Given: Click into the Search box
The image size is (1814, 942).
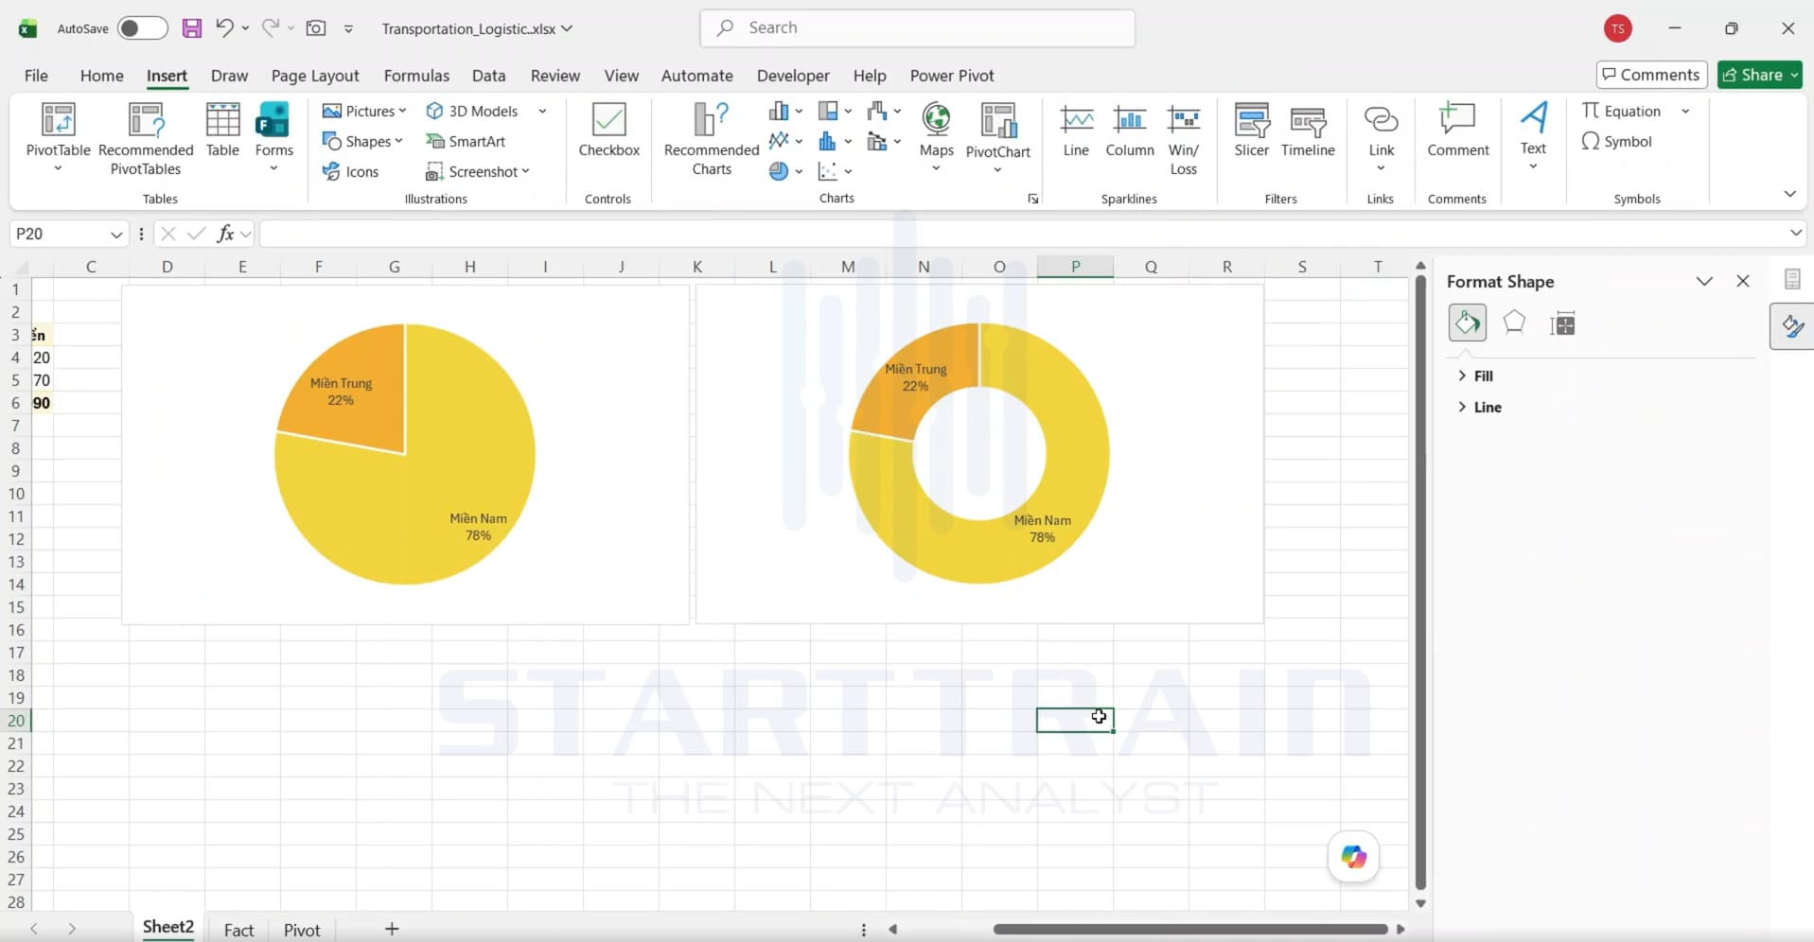Looking at the screenshot, I should (x=918, y=28).
